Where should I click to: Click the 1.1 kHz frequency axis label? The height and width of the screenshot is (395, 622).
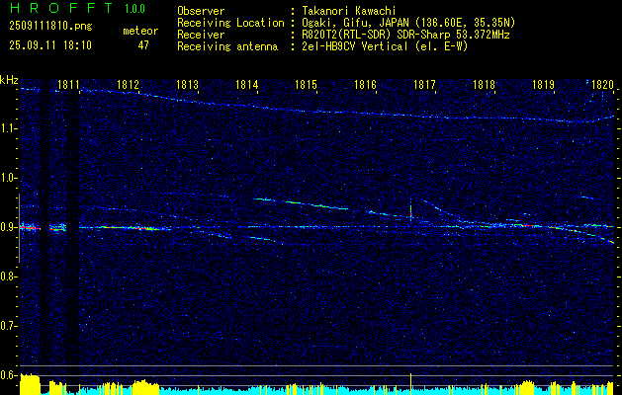click(x=9, y=128)
